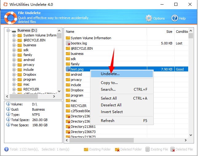
Task: Open Options via the gear icon
Action: pyautogui.click(x=149, y=18)
